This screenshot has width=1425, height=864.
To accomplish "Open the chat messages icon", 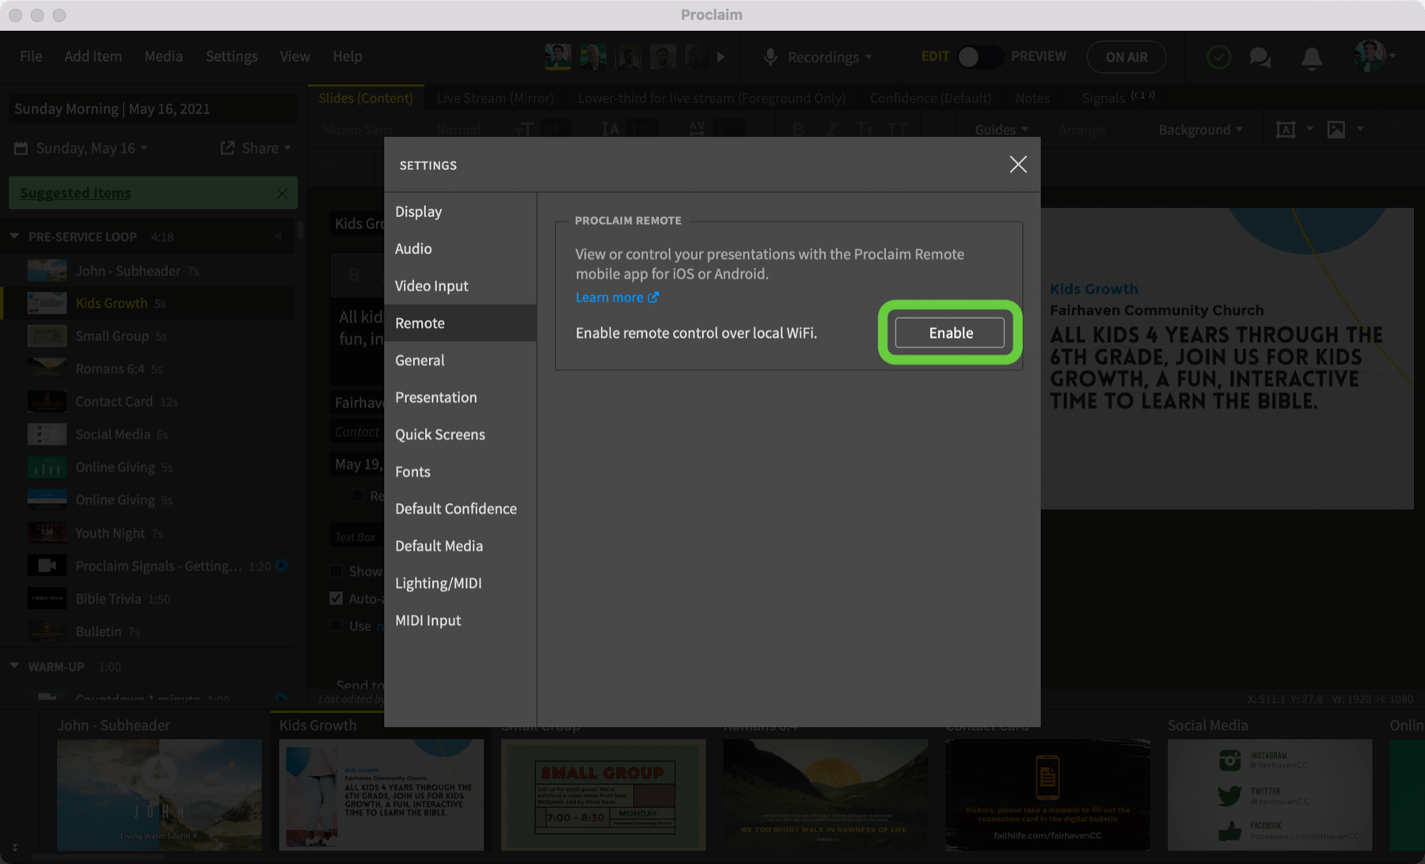I will coord(1260,58).
